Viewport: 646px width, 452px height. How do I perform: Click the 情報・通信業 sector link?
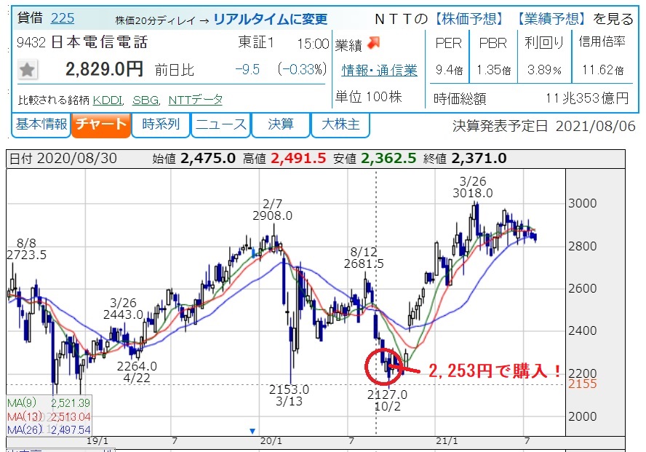[379, 71]
